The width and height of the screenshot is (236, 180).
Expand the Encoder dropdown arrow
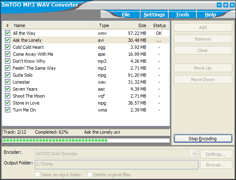pyautogui.click(x=194, y=154)
